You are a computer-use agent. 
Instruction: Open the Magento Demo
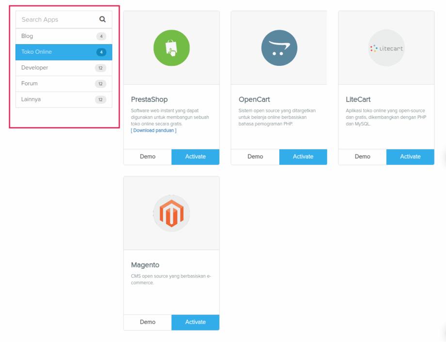point(147,322)
